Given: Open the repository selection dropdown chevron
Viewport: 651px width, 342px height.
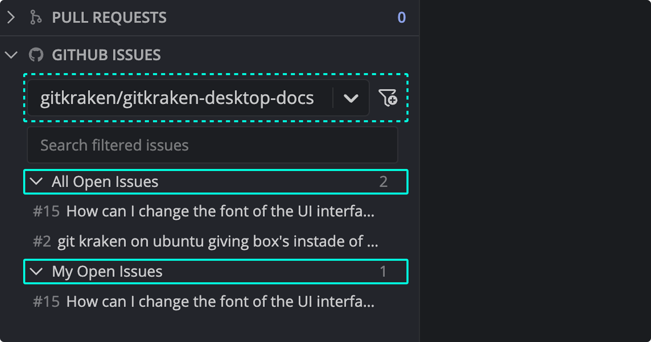Looking at the screenshot, I should [351, 97].
